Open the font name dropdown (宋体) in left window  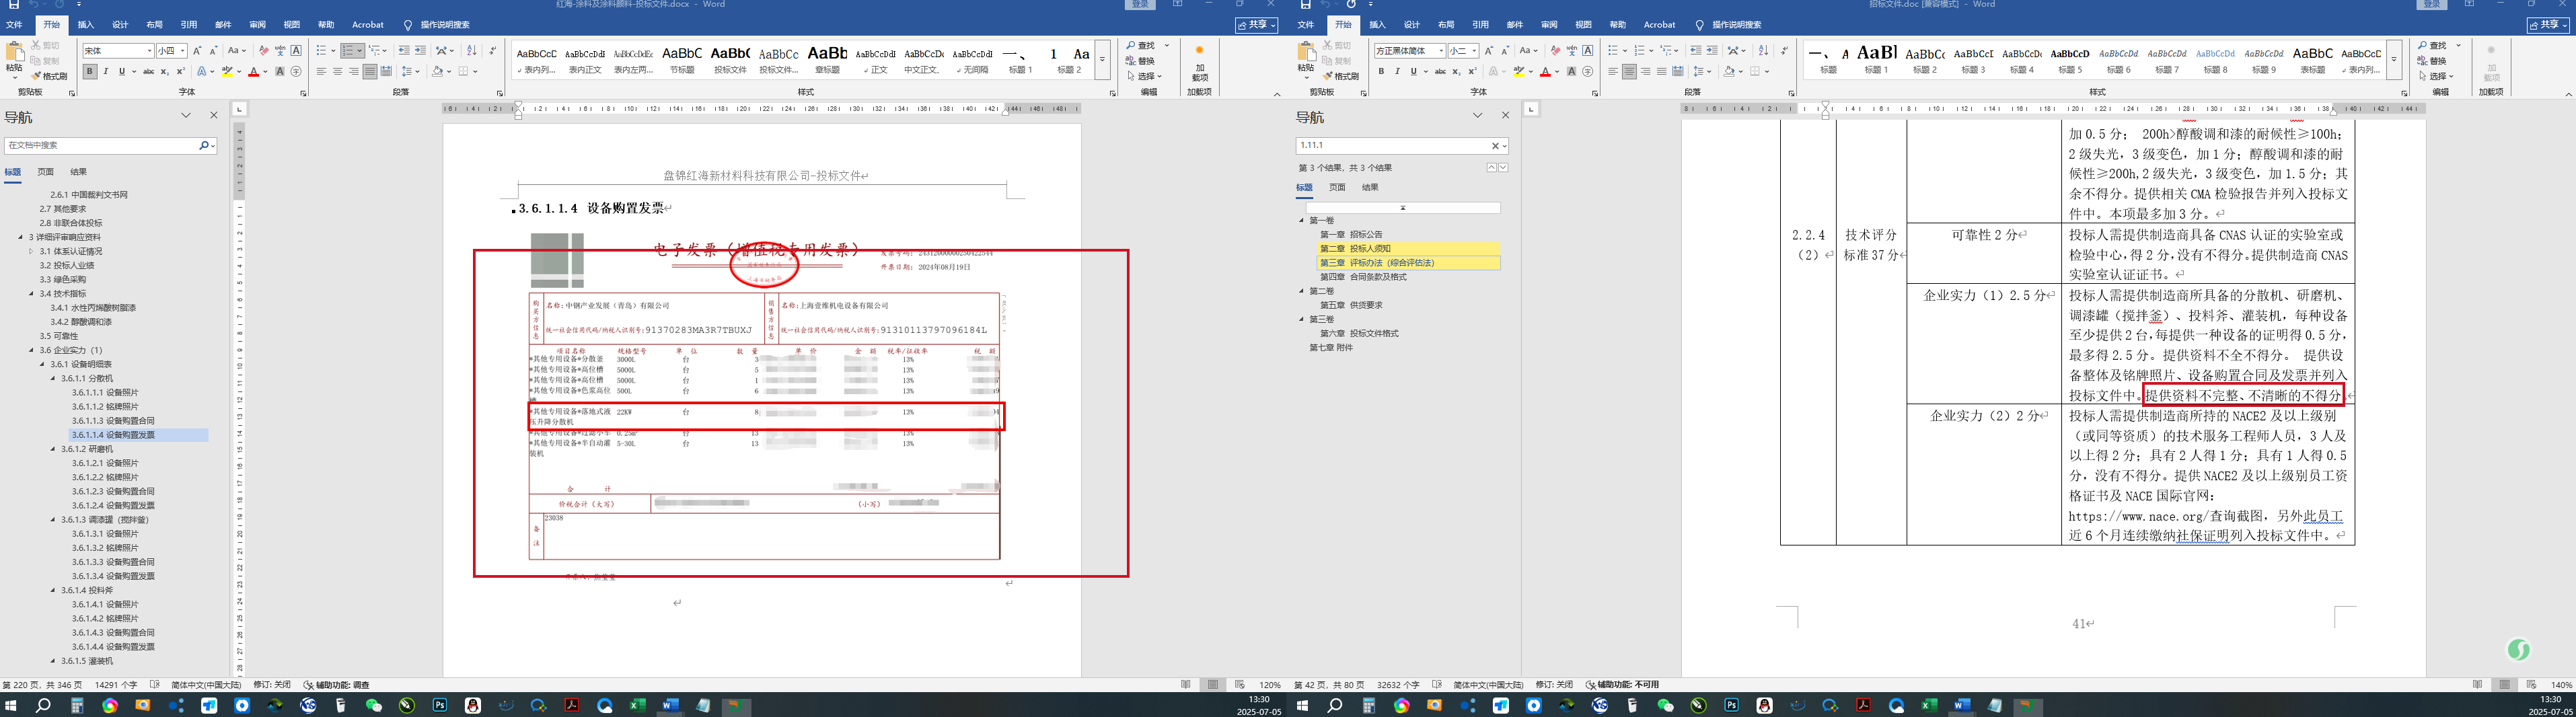pyautogui.click(x=150, y=51)
